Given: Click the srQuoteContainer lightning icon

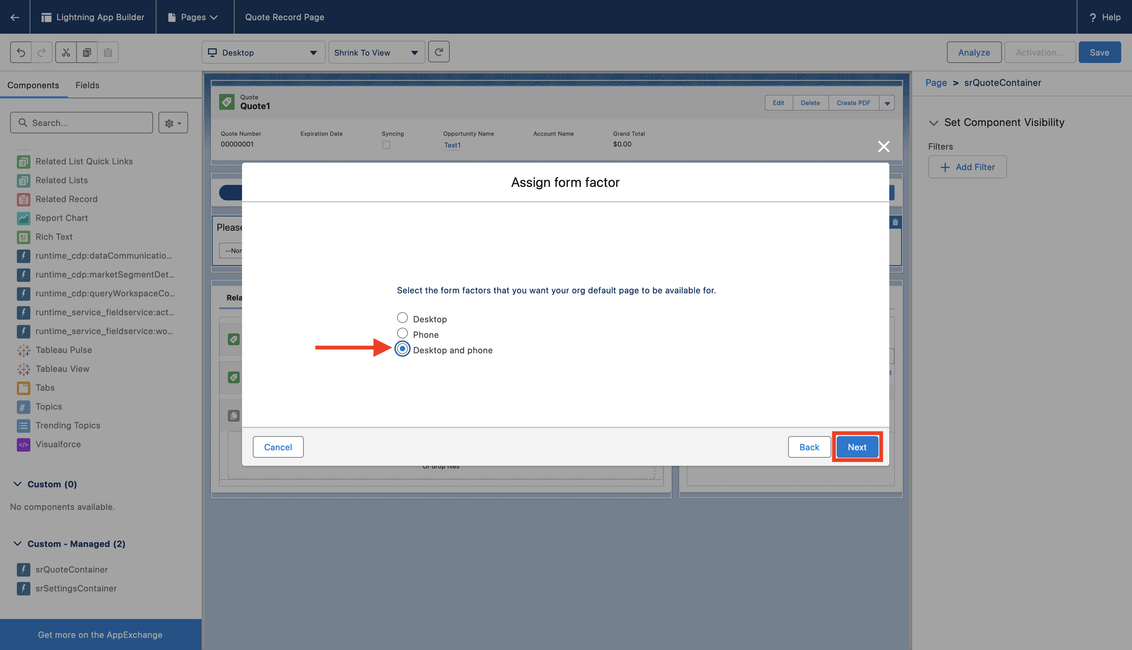Looking at the screenshot, I should pyautogui.click(x=23, y=569).
